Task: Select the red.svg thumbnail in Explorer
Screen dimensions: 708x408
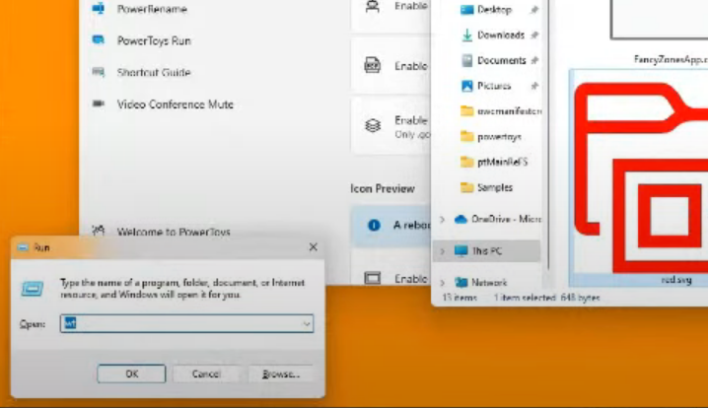Action: point(639,178)
